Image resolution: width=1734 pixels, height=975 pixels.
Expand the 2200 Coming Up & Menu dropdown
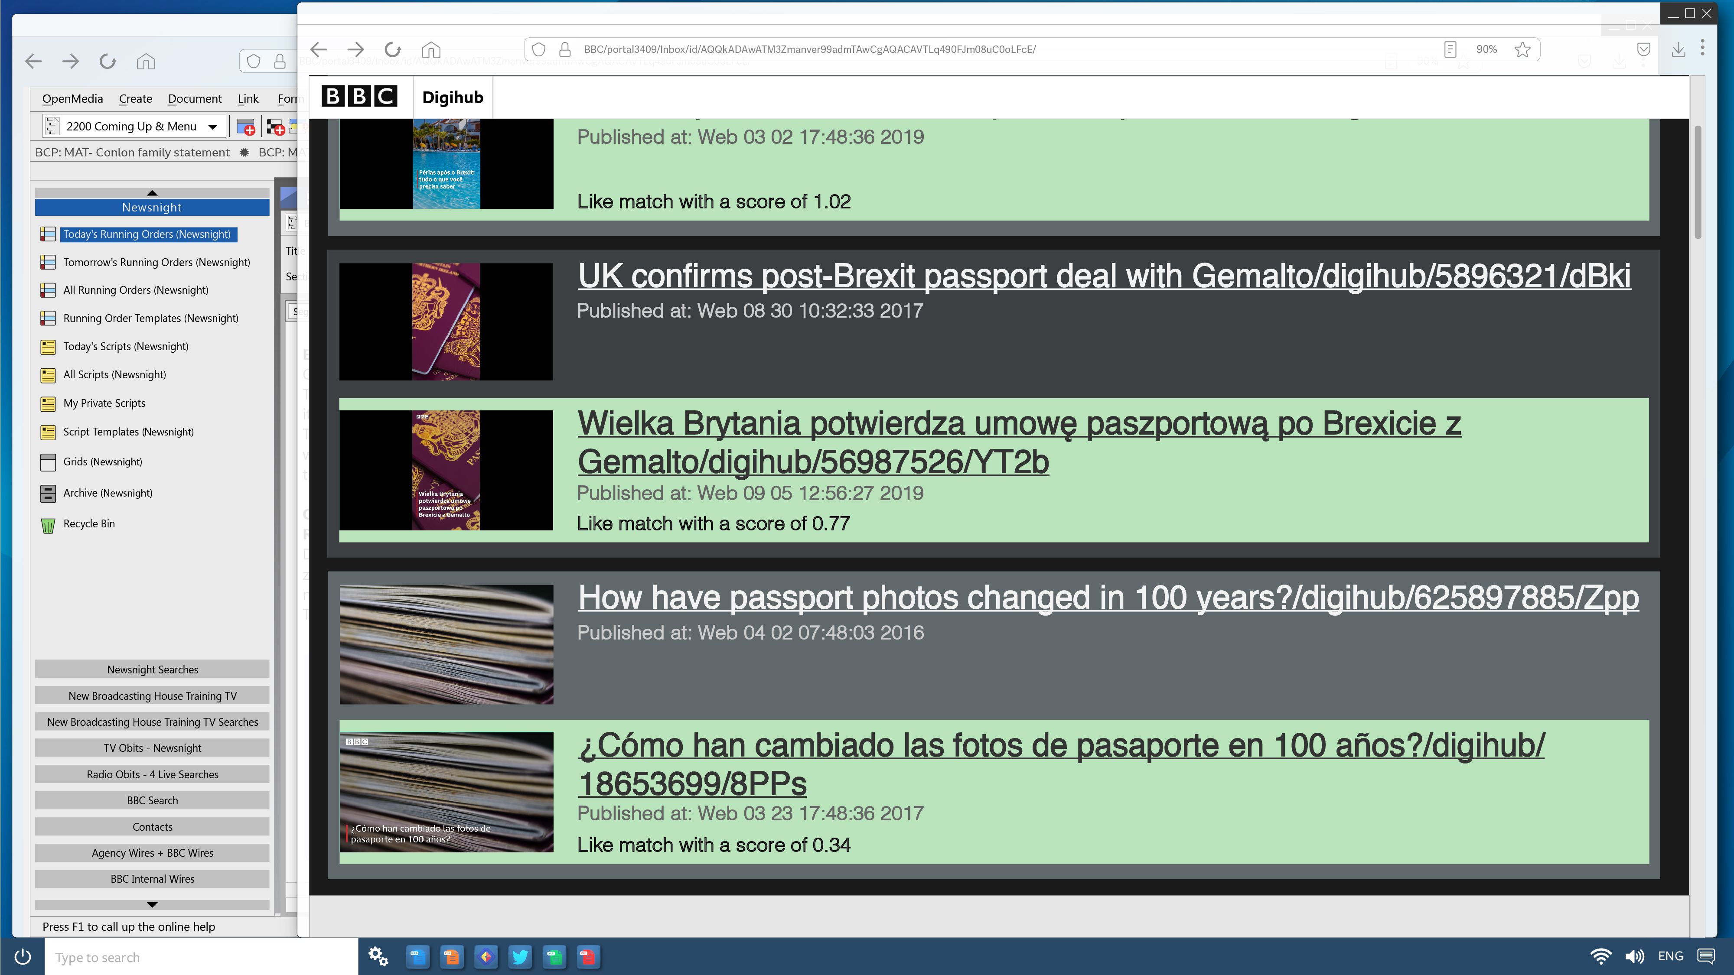pos(213,127)
